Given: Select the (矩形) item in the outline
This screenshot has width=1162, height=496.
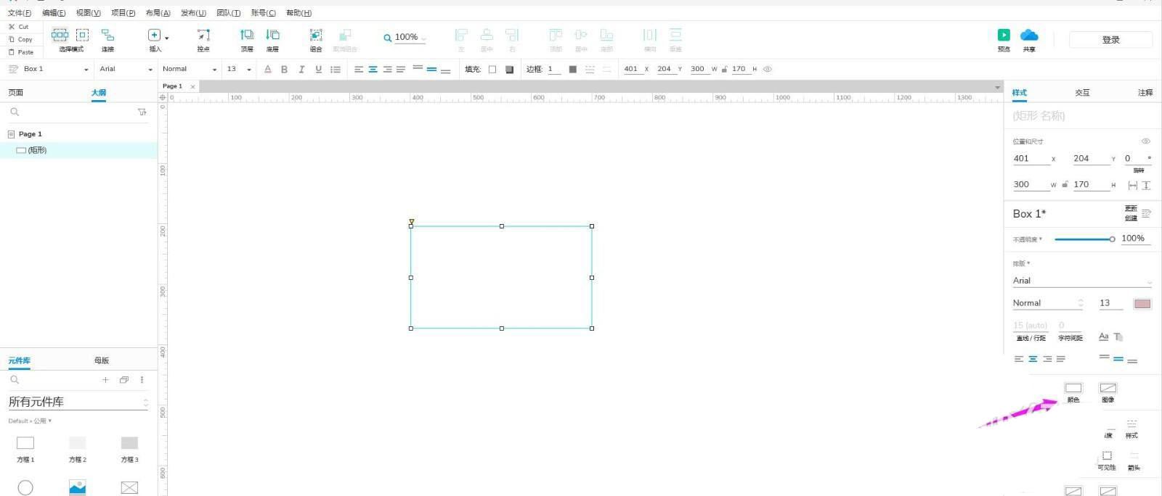Looking at the screenshot, I should pyautogui.click(x=37, y=150).
